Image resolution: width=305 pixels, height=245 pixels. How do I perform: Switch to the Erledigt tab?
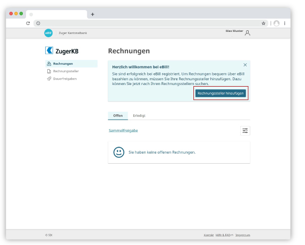(139, 116)
